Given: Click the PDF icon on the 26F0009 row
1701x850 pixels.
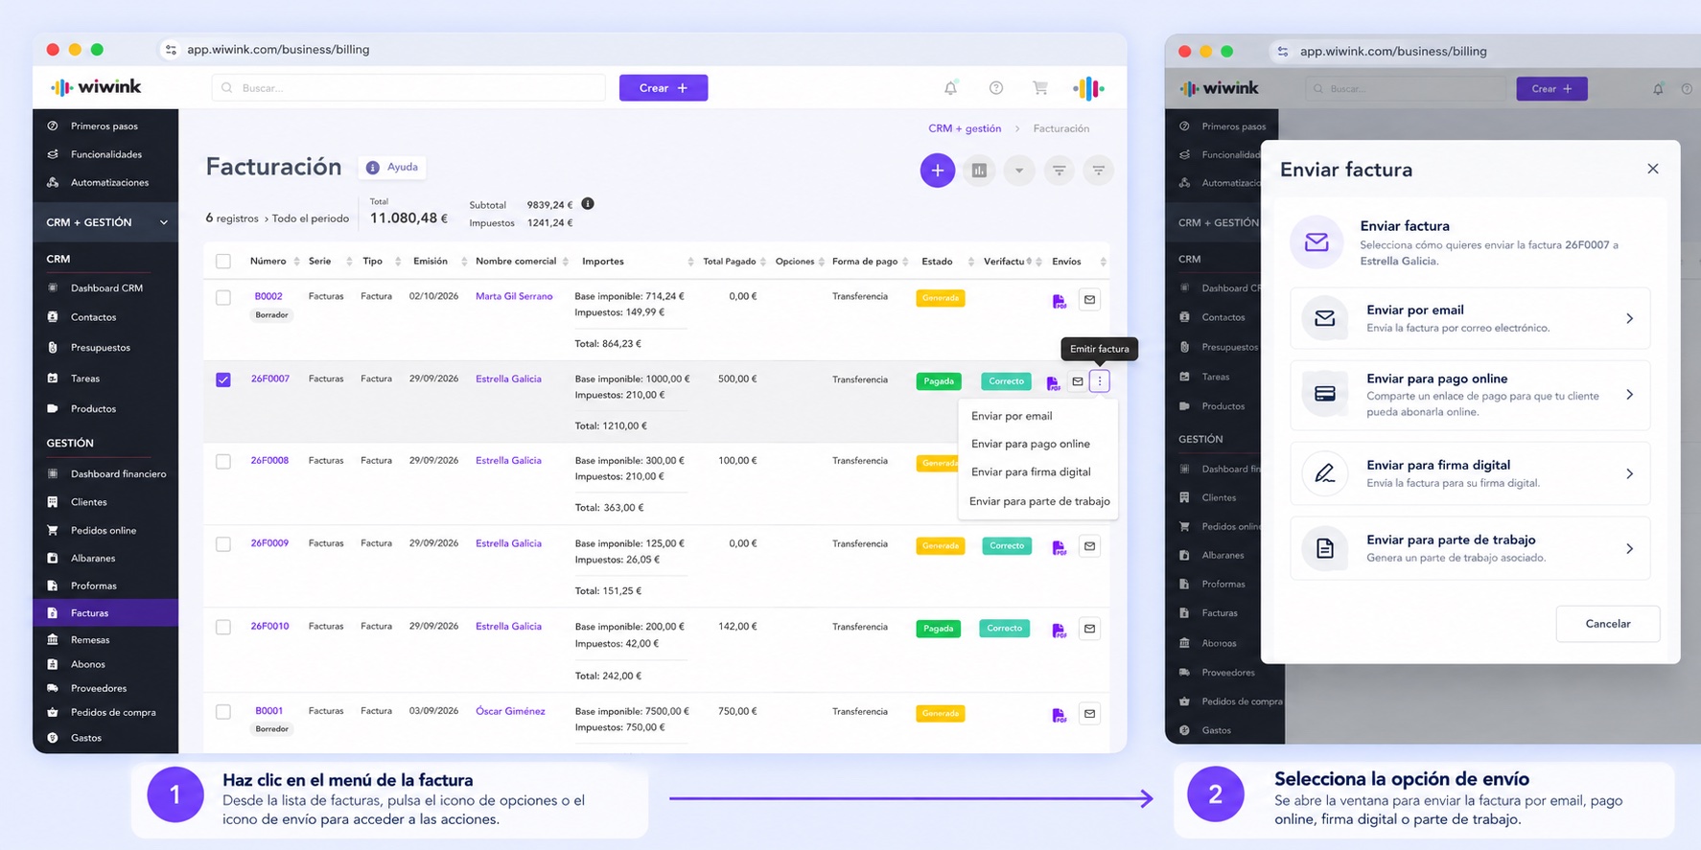Looking at the screenshot, I should [1059, 547].
